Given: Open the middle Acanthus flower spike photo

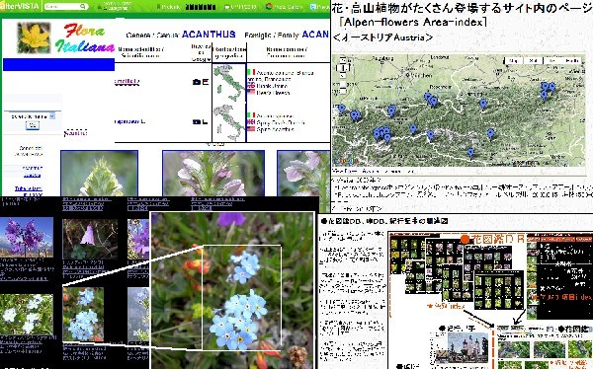Looking at the screenshot, I should click(213, 173).
